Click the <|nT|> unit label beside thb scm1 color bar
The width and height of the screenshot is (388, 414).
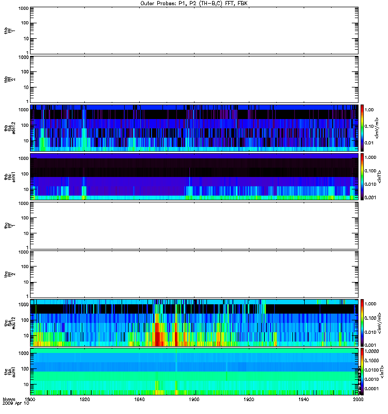click(x=379, y=176)
